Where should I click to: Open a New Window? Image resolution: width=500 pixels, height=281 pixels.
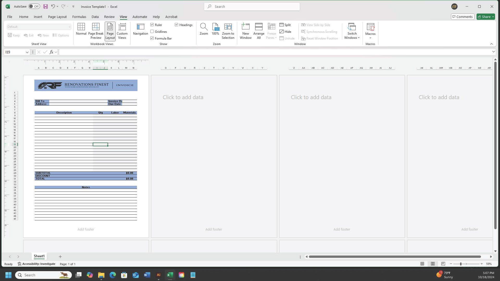[x=245, y=31]
